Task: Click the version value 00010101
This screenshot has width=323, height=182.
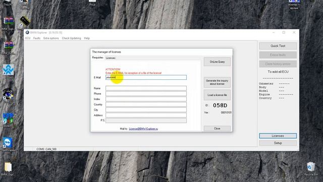Action: point(226,112)
